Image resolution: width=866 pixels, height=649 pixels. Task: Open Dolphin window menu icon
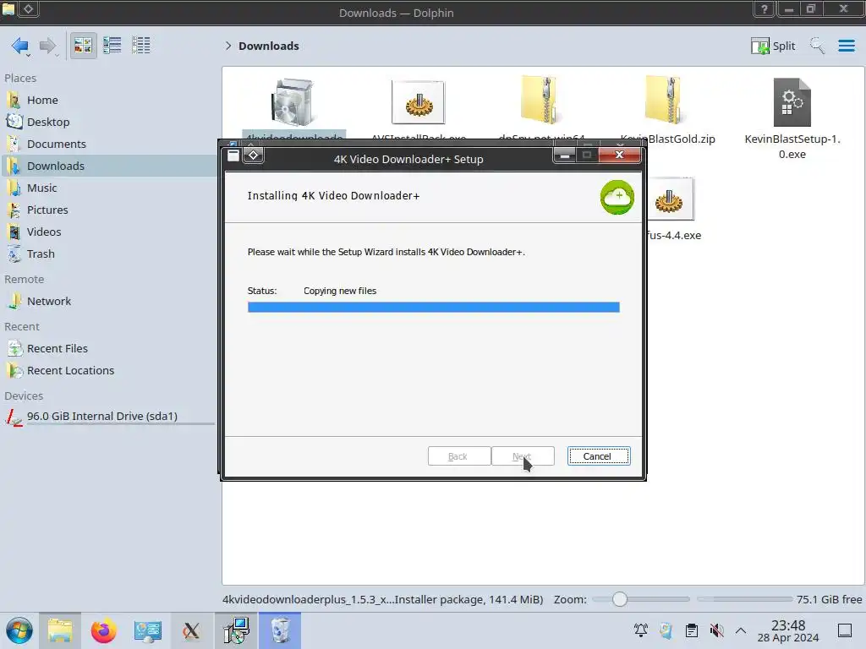(8, 8)
